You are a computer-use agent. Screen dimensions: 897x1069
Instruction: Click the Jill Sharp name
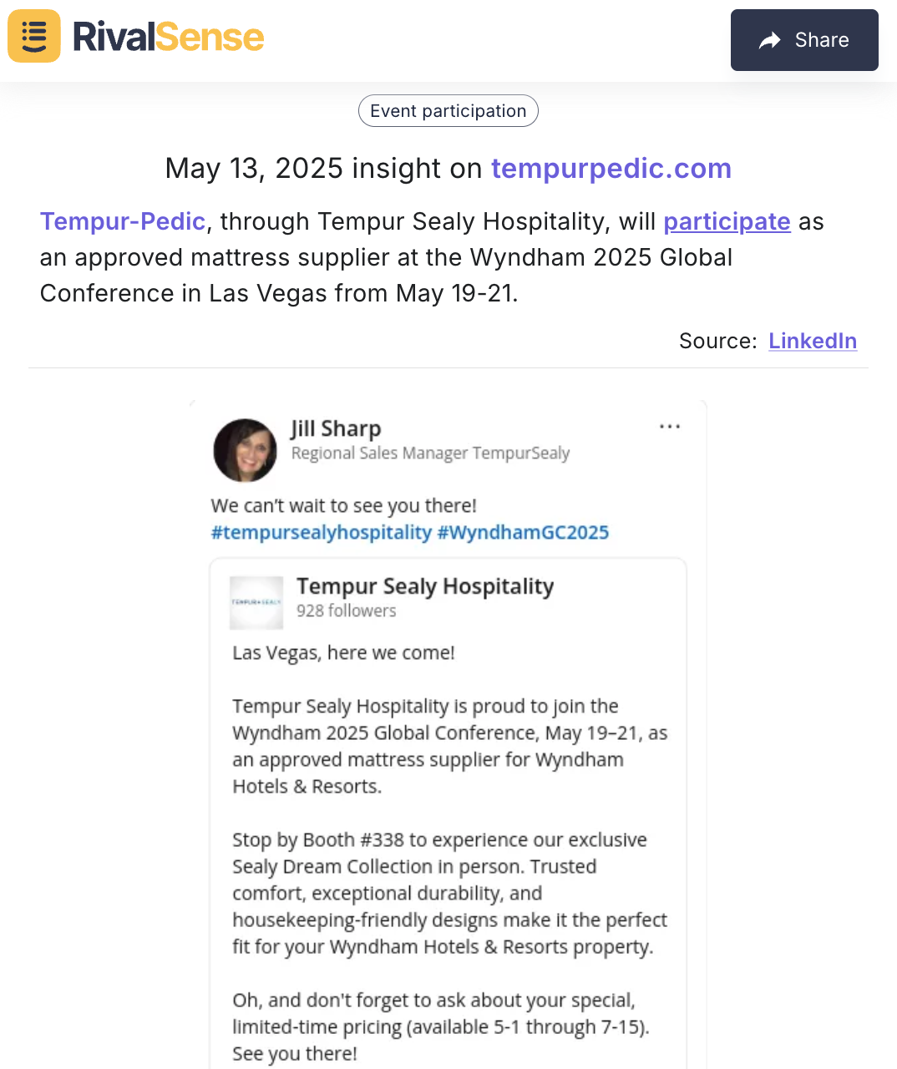coord(336,428)
